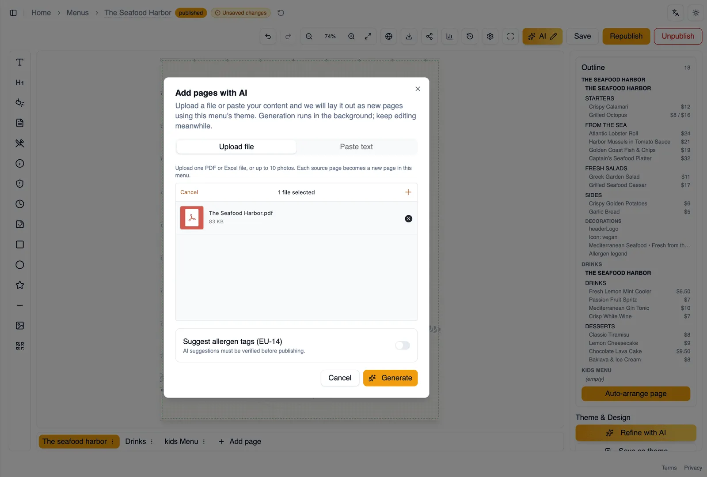Open options for The seafood harbor page tab
Screen dimensions: 707x477
(113, 441)
